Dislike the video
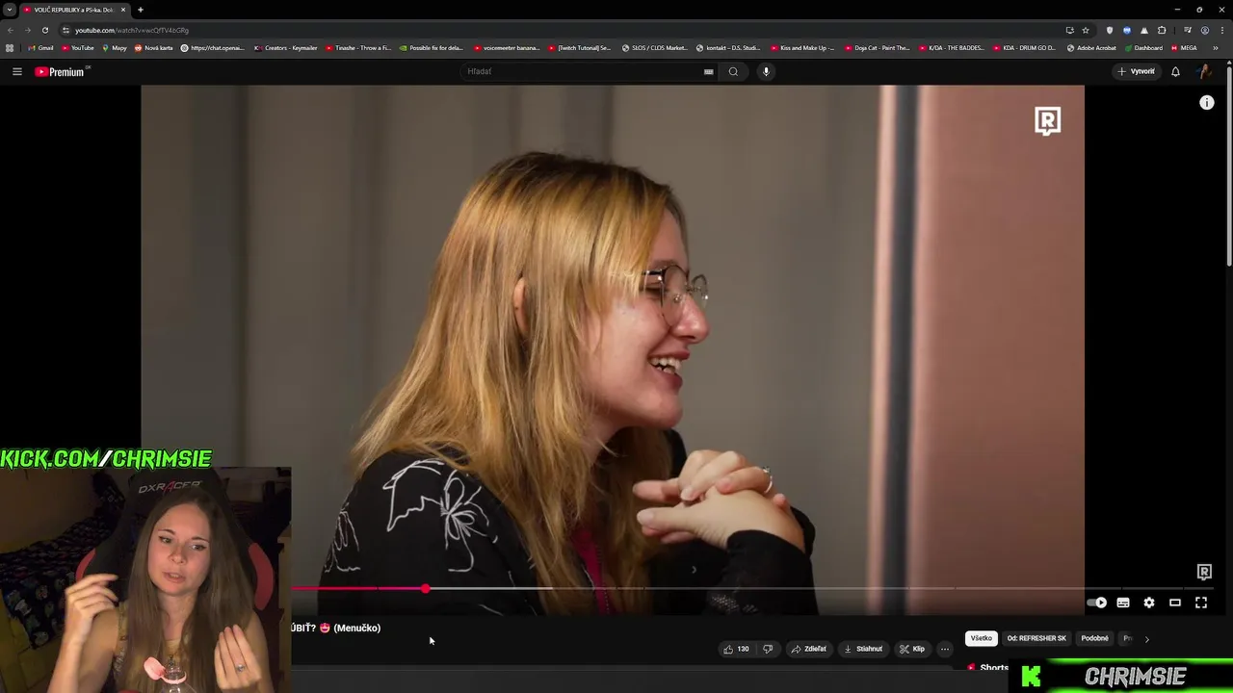Viewport: 1233px width, 693px height. (768, 649)
